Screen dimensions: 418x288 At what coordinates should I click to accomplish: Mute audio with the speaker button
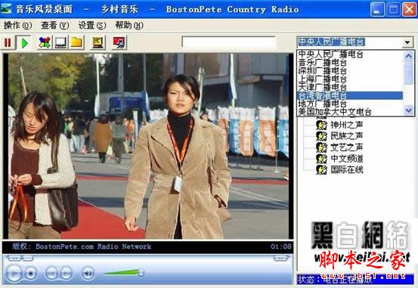pyautogui.click(x=88, y=273)
